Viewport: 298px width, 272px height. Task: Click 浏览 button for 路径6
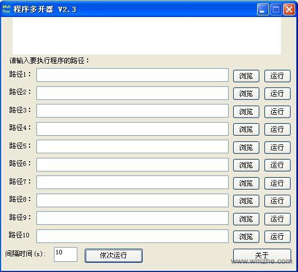246,165
